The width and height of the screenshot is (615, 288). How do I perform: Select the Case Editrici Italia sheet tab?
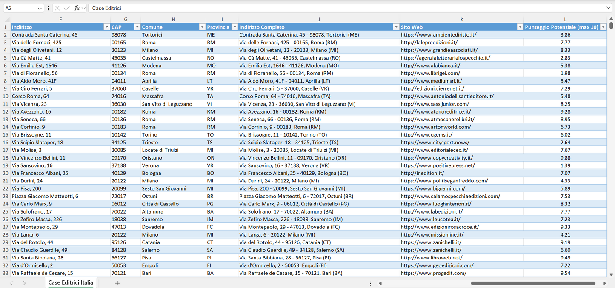point(70,282)
